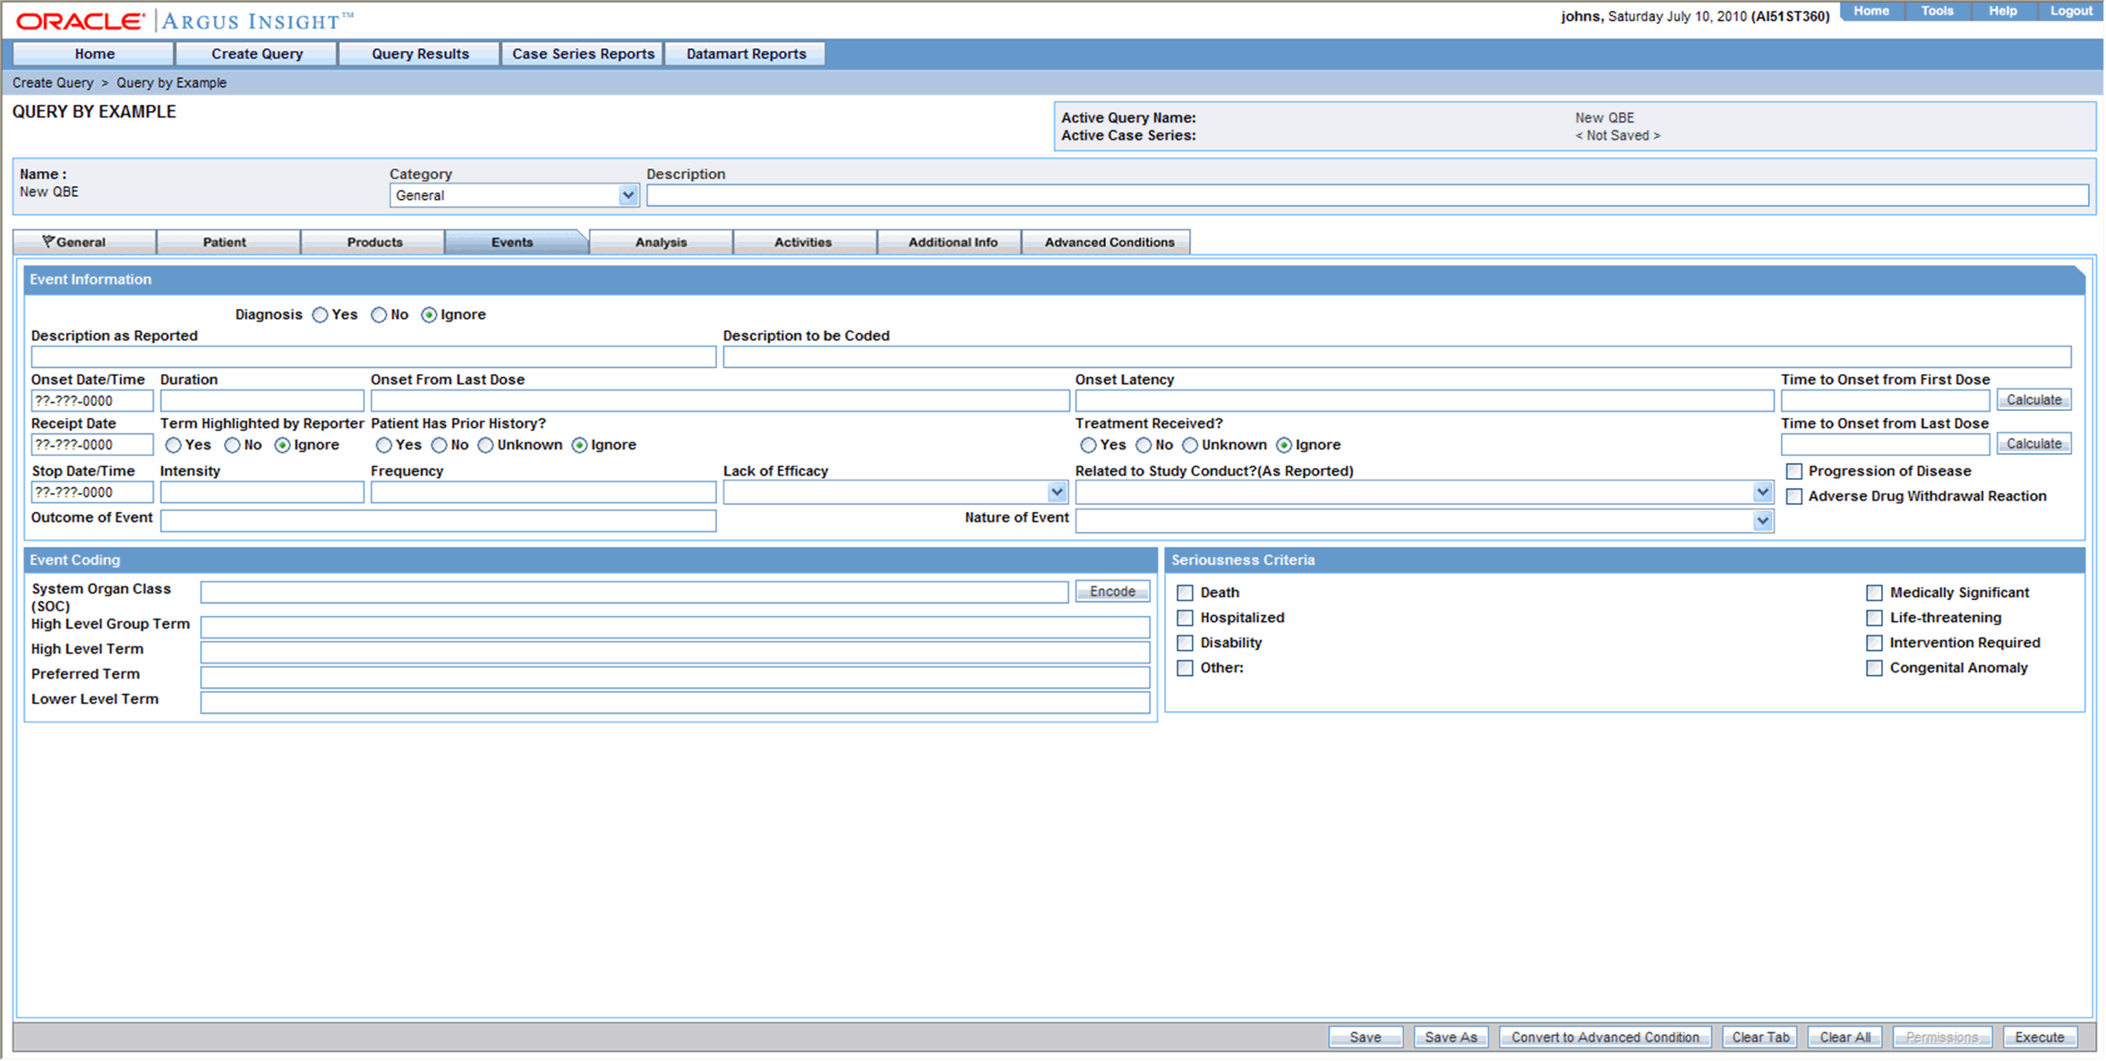
Task: Expand Related to Study Conduct dropdown
Action: coord(1762,492)
